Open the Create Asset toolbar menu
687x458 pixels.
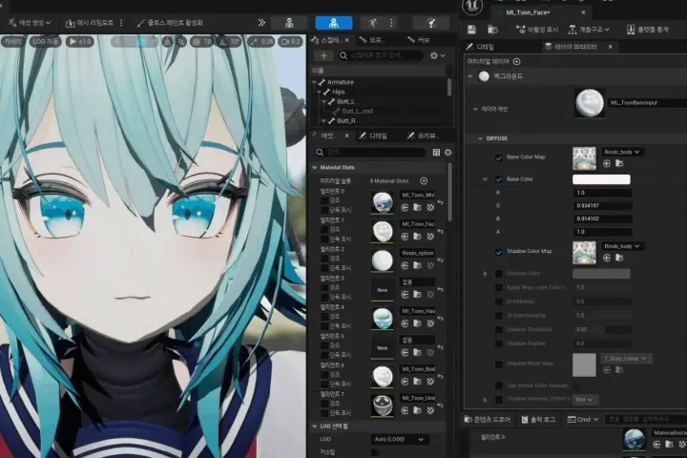(30, 23)
